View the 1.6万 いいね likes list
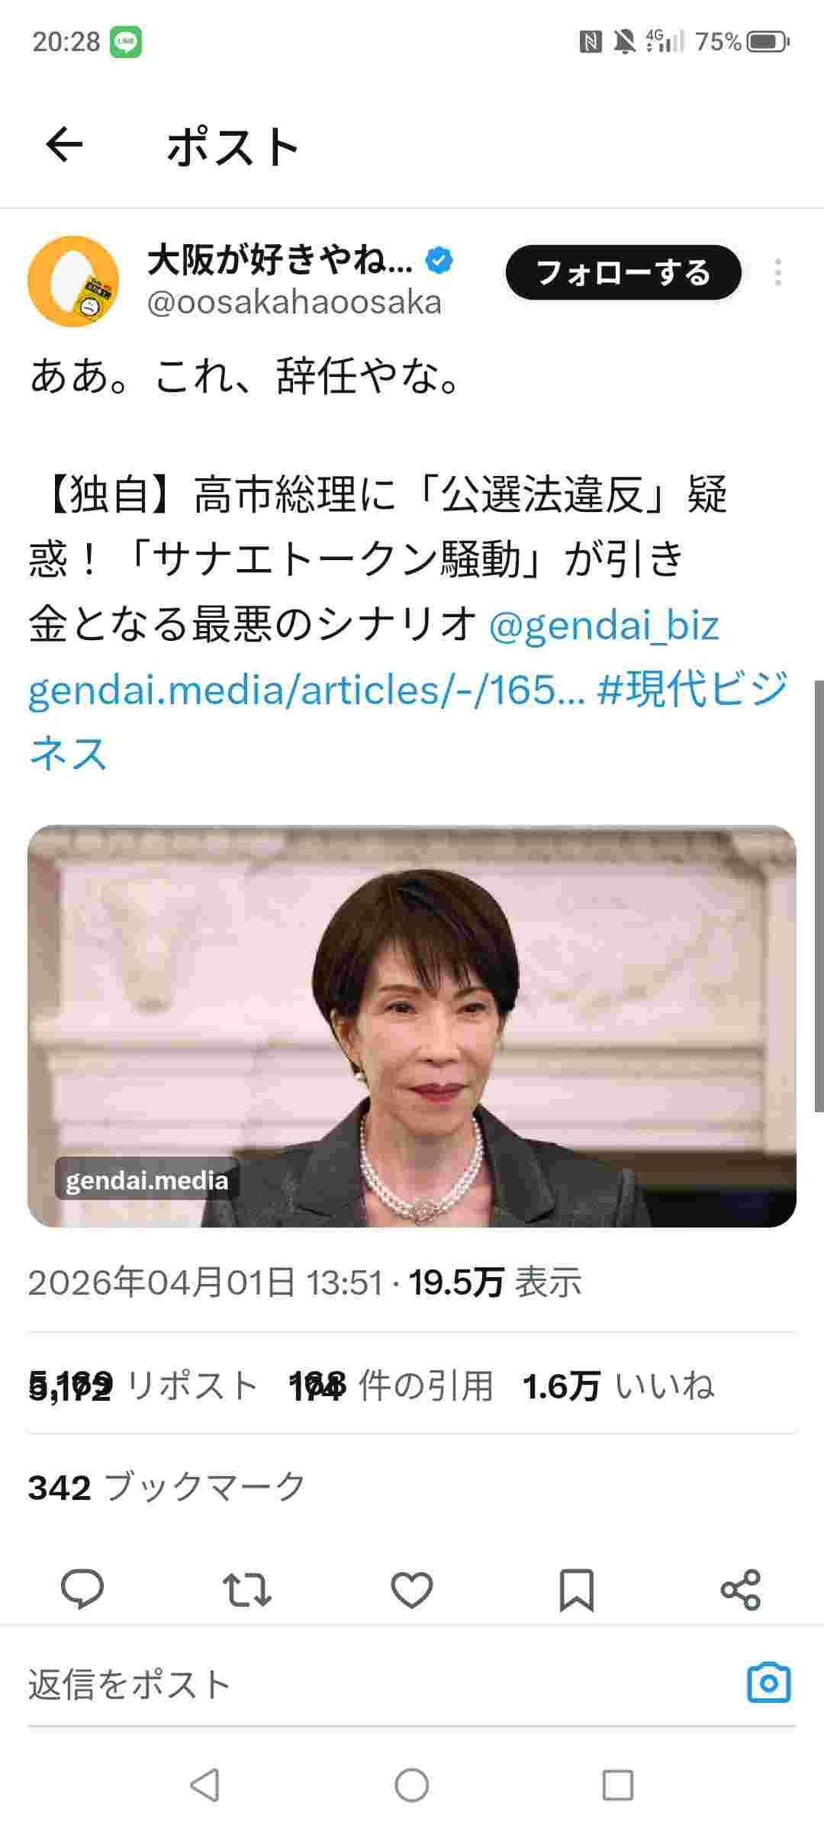This screenshot has width=824, height=1831. coord(619,1385)
